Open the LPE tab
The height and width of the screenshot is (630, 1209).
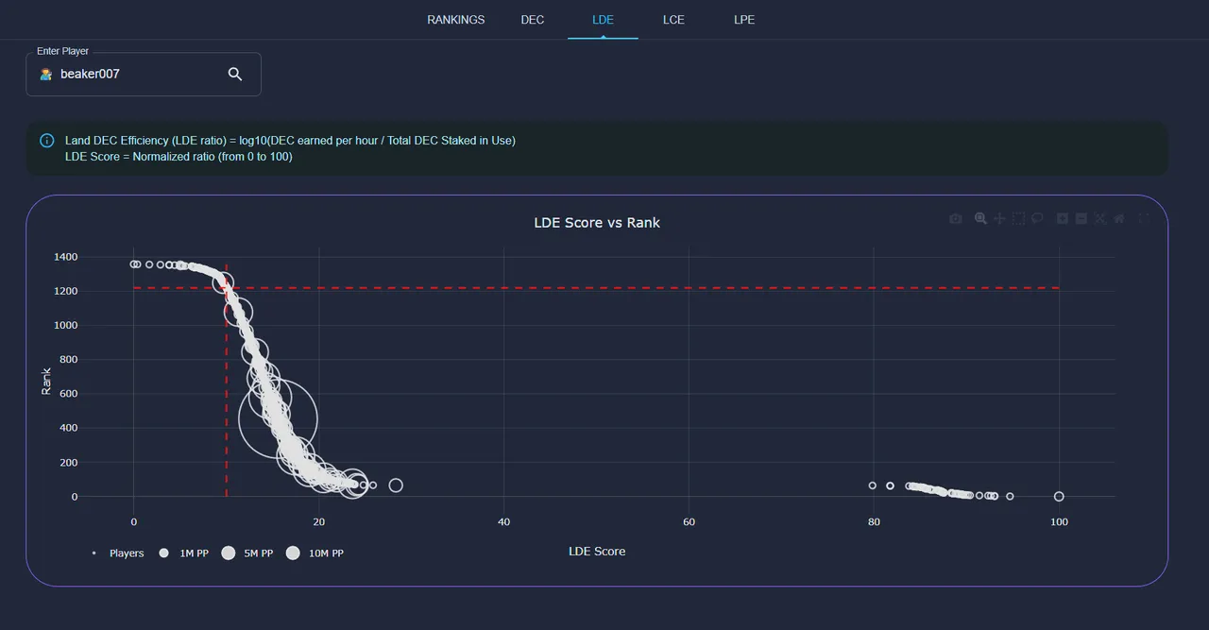click(744, 20)
